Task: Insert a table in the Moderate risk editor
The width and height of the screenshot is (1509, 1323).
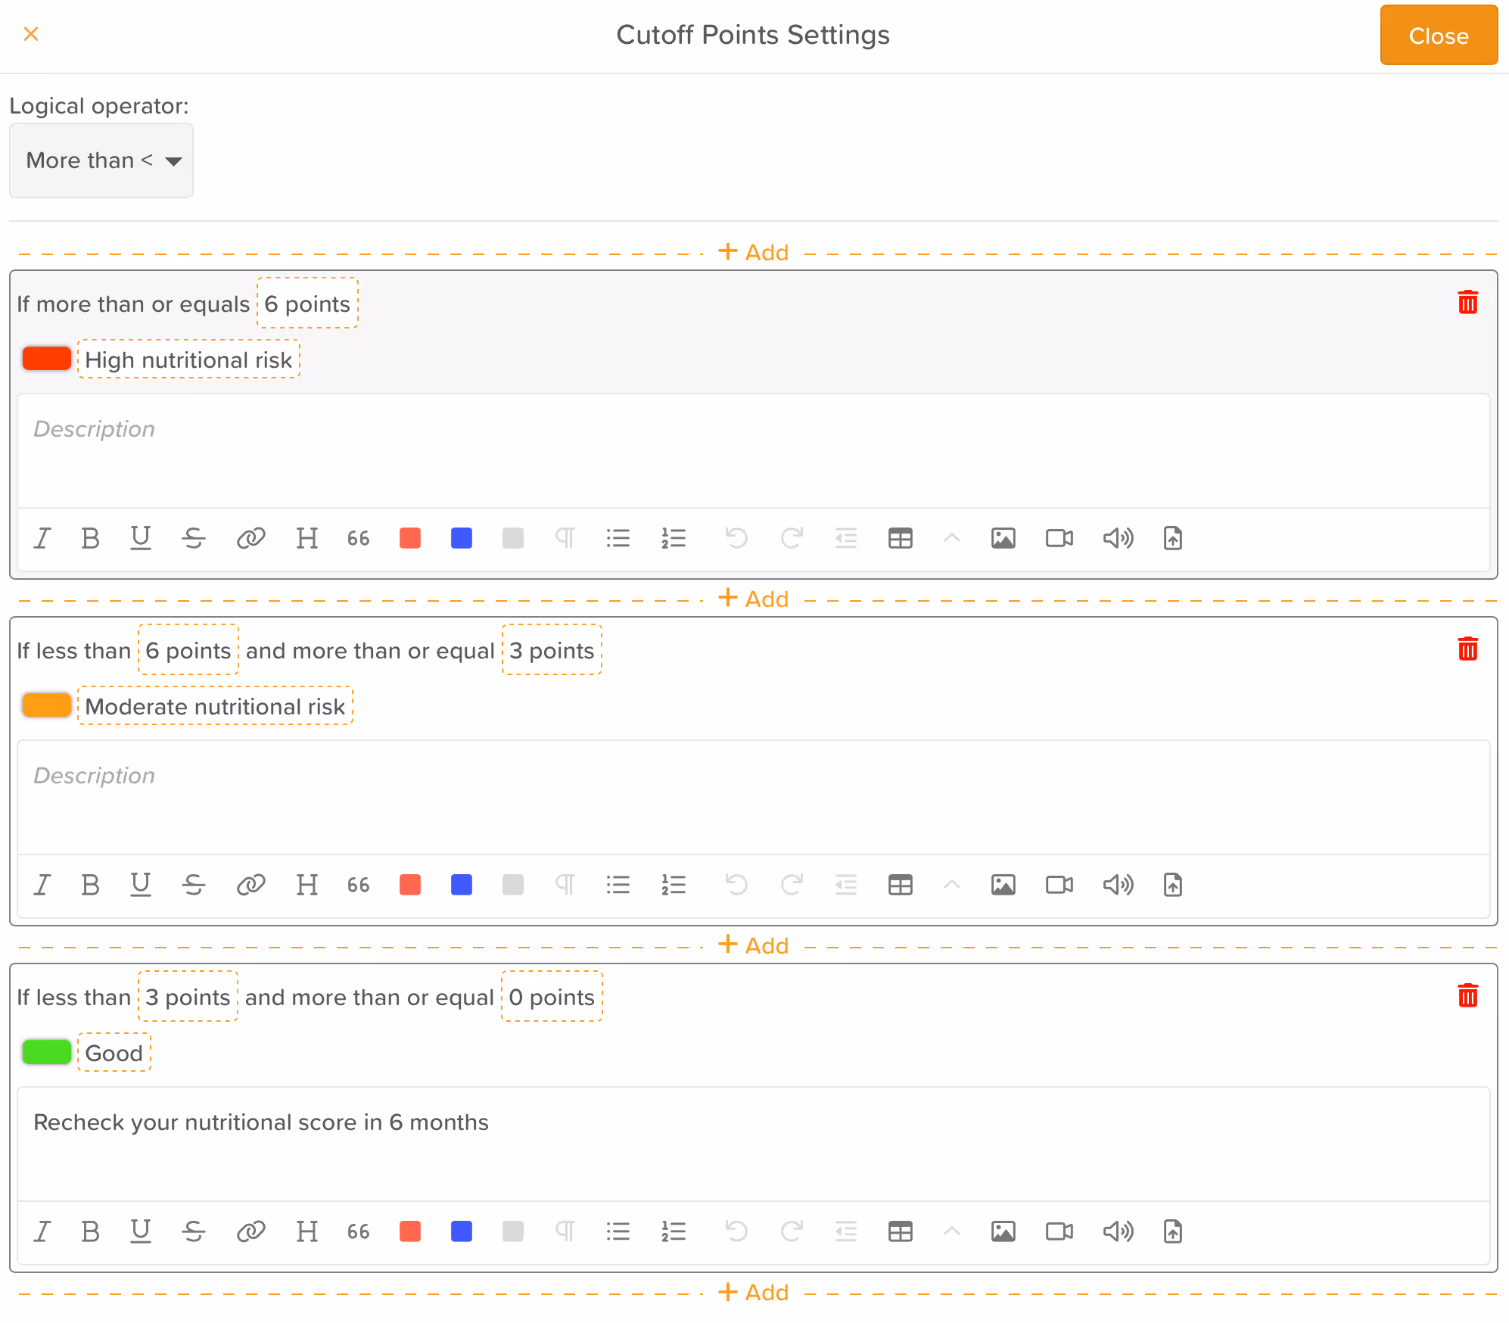Action: tap(901, 885)
